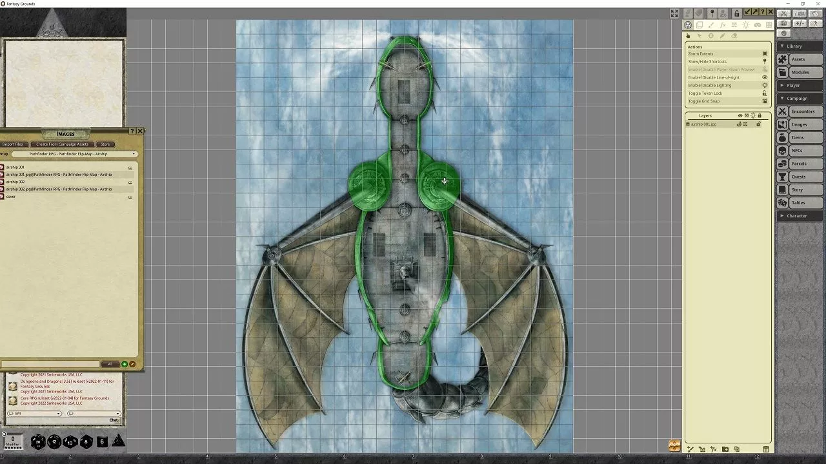Click the fullscreen expand icon above the map
The height and width of the screenshot is (464, 826).
click(x=674, y=13)
